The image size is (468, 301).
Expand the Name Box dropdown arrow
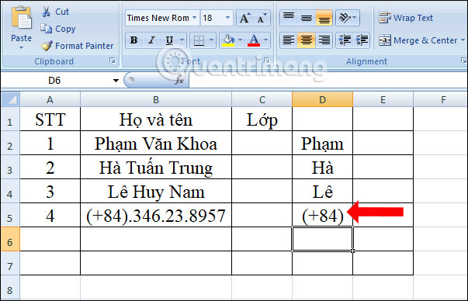click(116, 80)
